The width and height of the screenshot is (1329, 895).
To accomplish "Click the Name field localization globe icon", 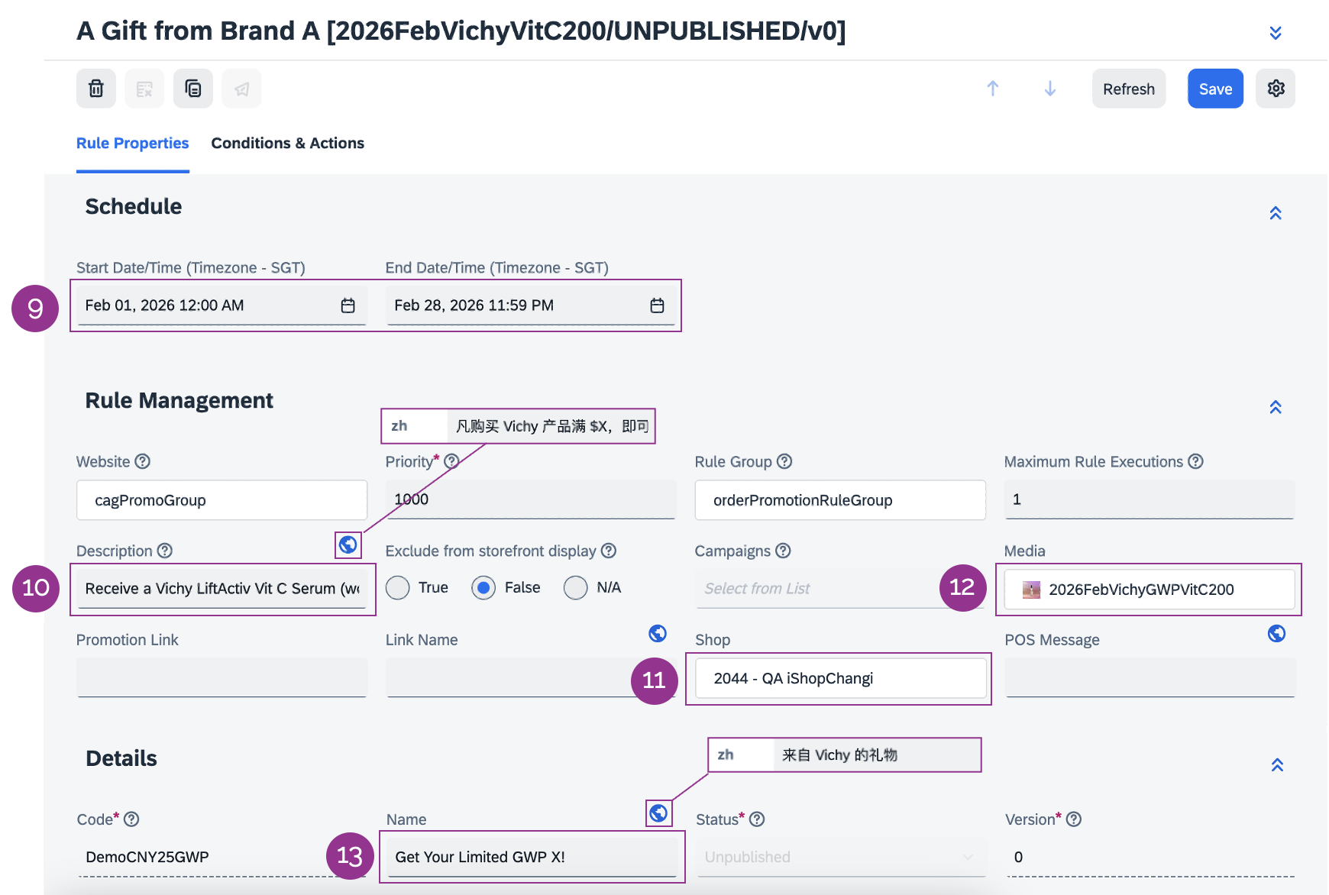I will click(x=658, y=813).
